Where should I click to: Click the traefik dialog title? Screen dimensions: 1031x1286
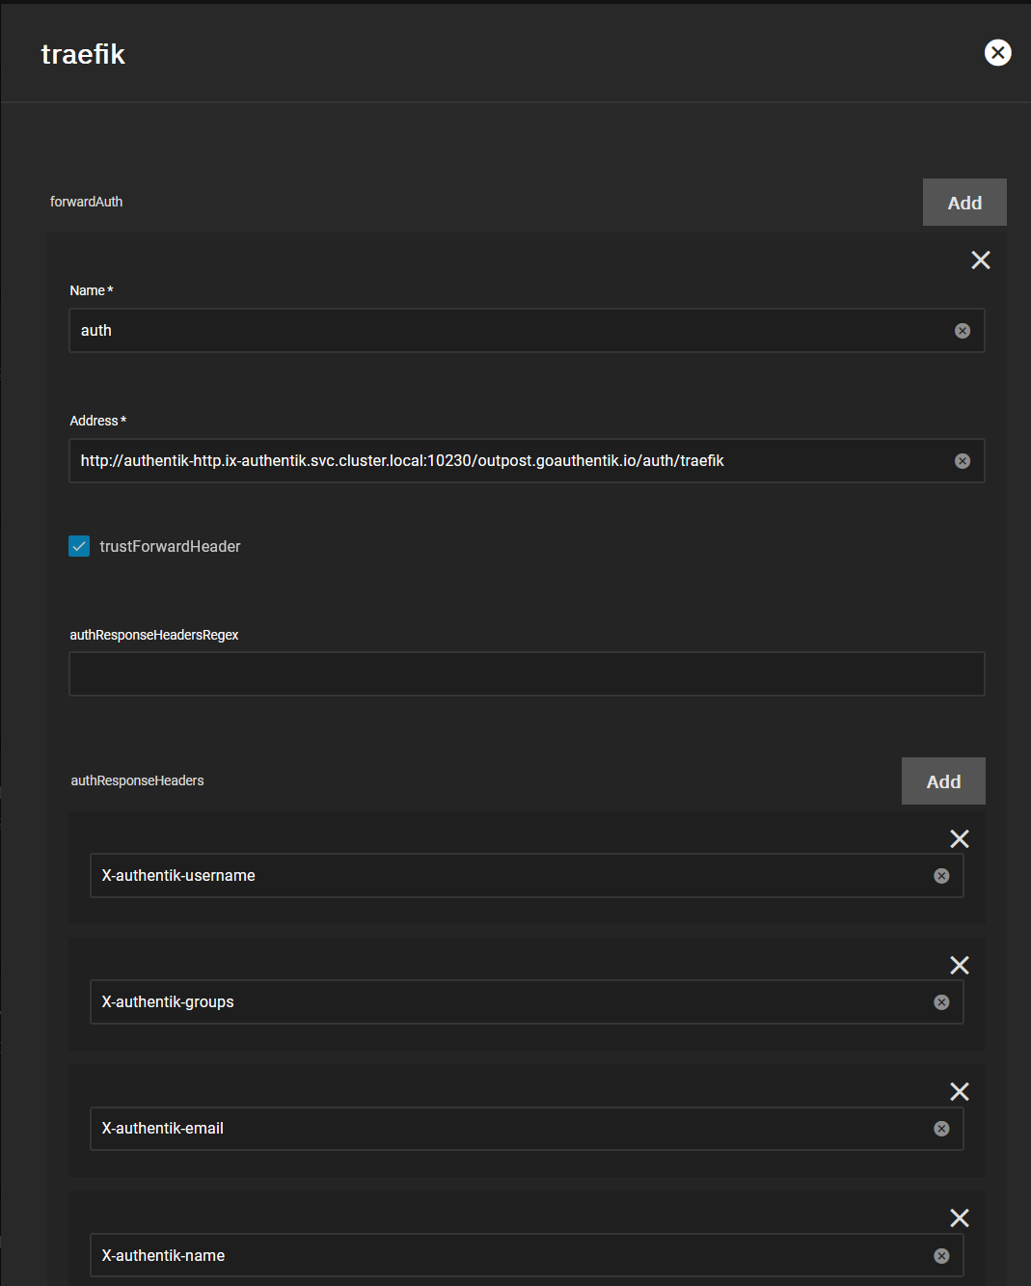coord(83,54)
